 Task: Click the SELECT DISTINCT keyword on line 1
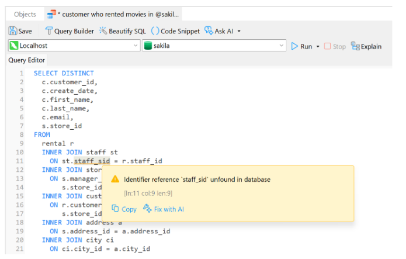click(64, 73)
